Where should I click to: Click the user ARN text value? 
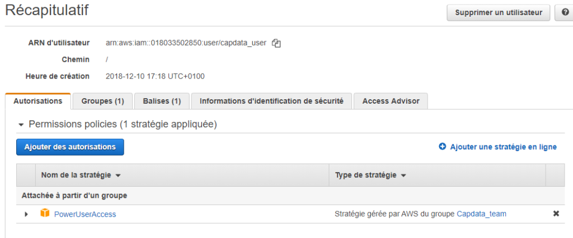pyautogui.click(x=186, y=43)
